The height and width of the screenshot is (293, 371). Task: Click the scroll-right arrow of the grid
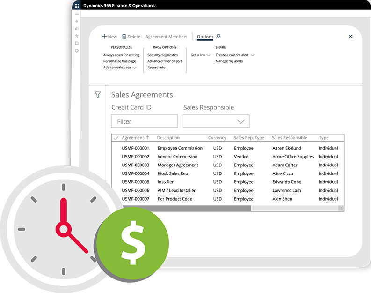pos(341,208)
